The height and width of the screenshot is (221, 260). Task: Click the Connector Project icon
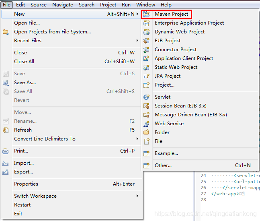pyautogui.click(x=146, y=50)
